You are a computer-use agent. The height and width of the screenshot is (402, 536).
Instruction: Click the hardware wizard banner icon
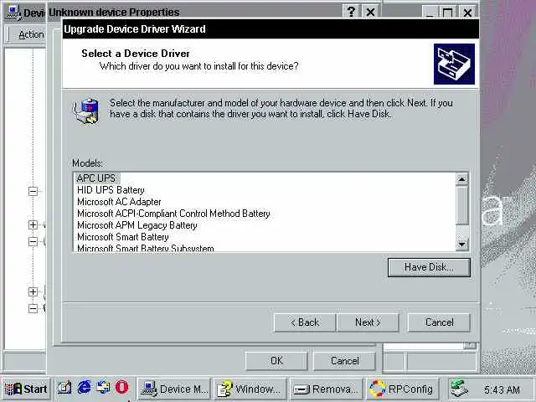(x=454, y=64)
